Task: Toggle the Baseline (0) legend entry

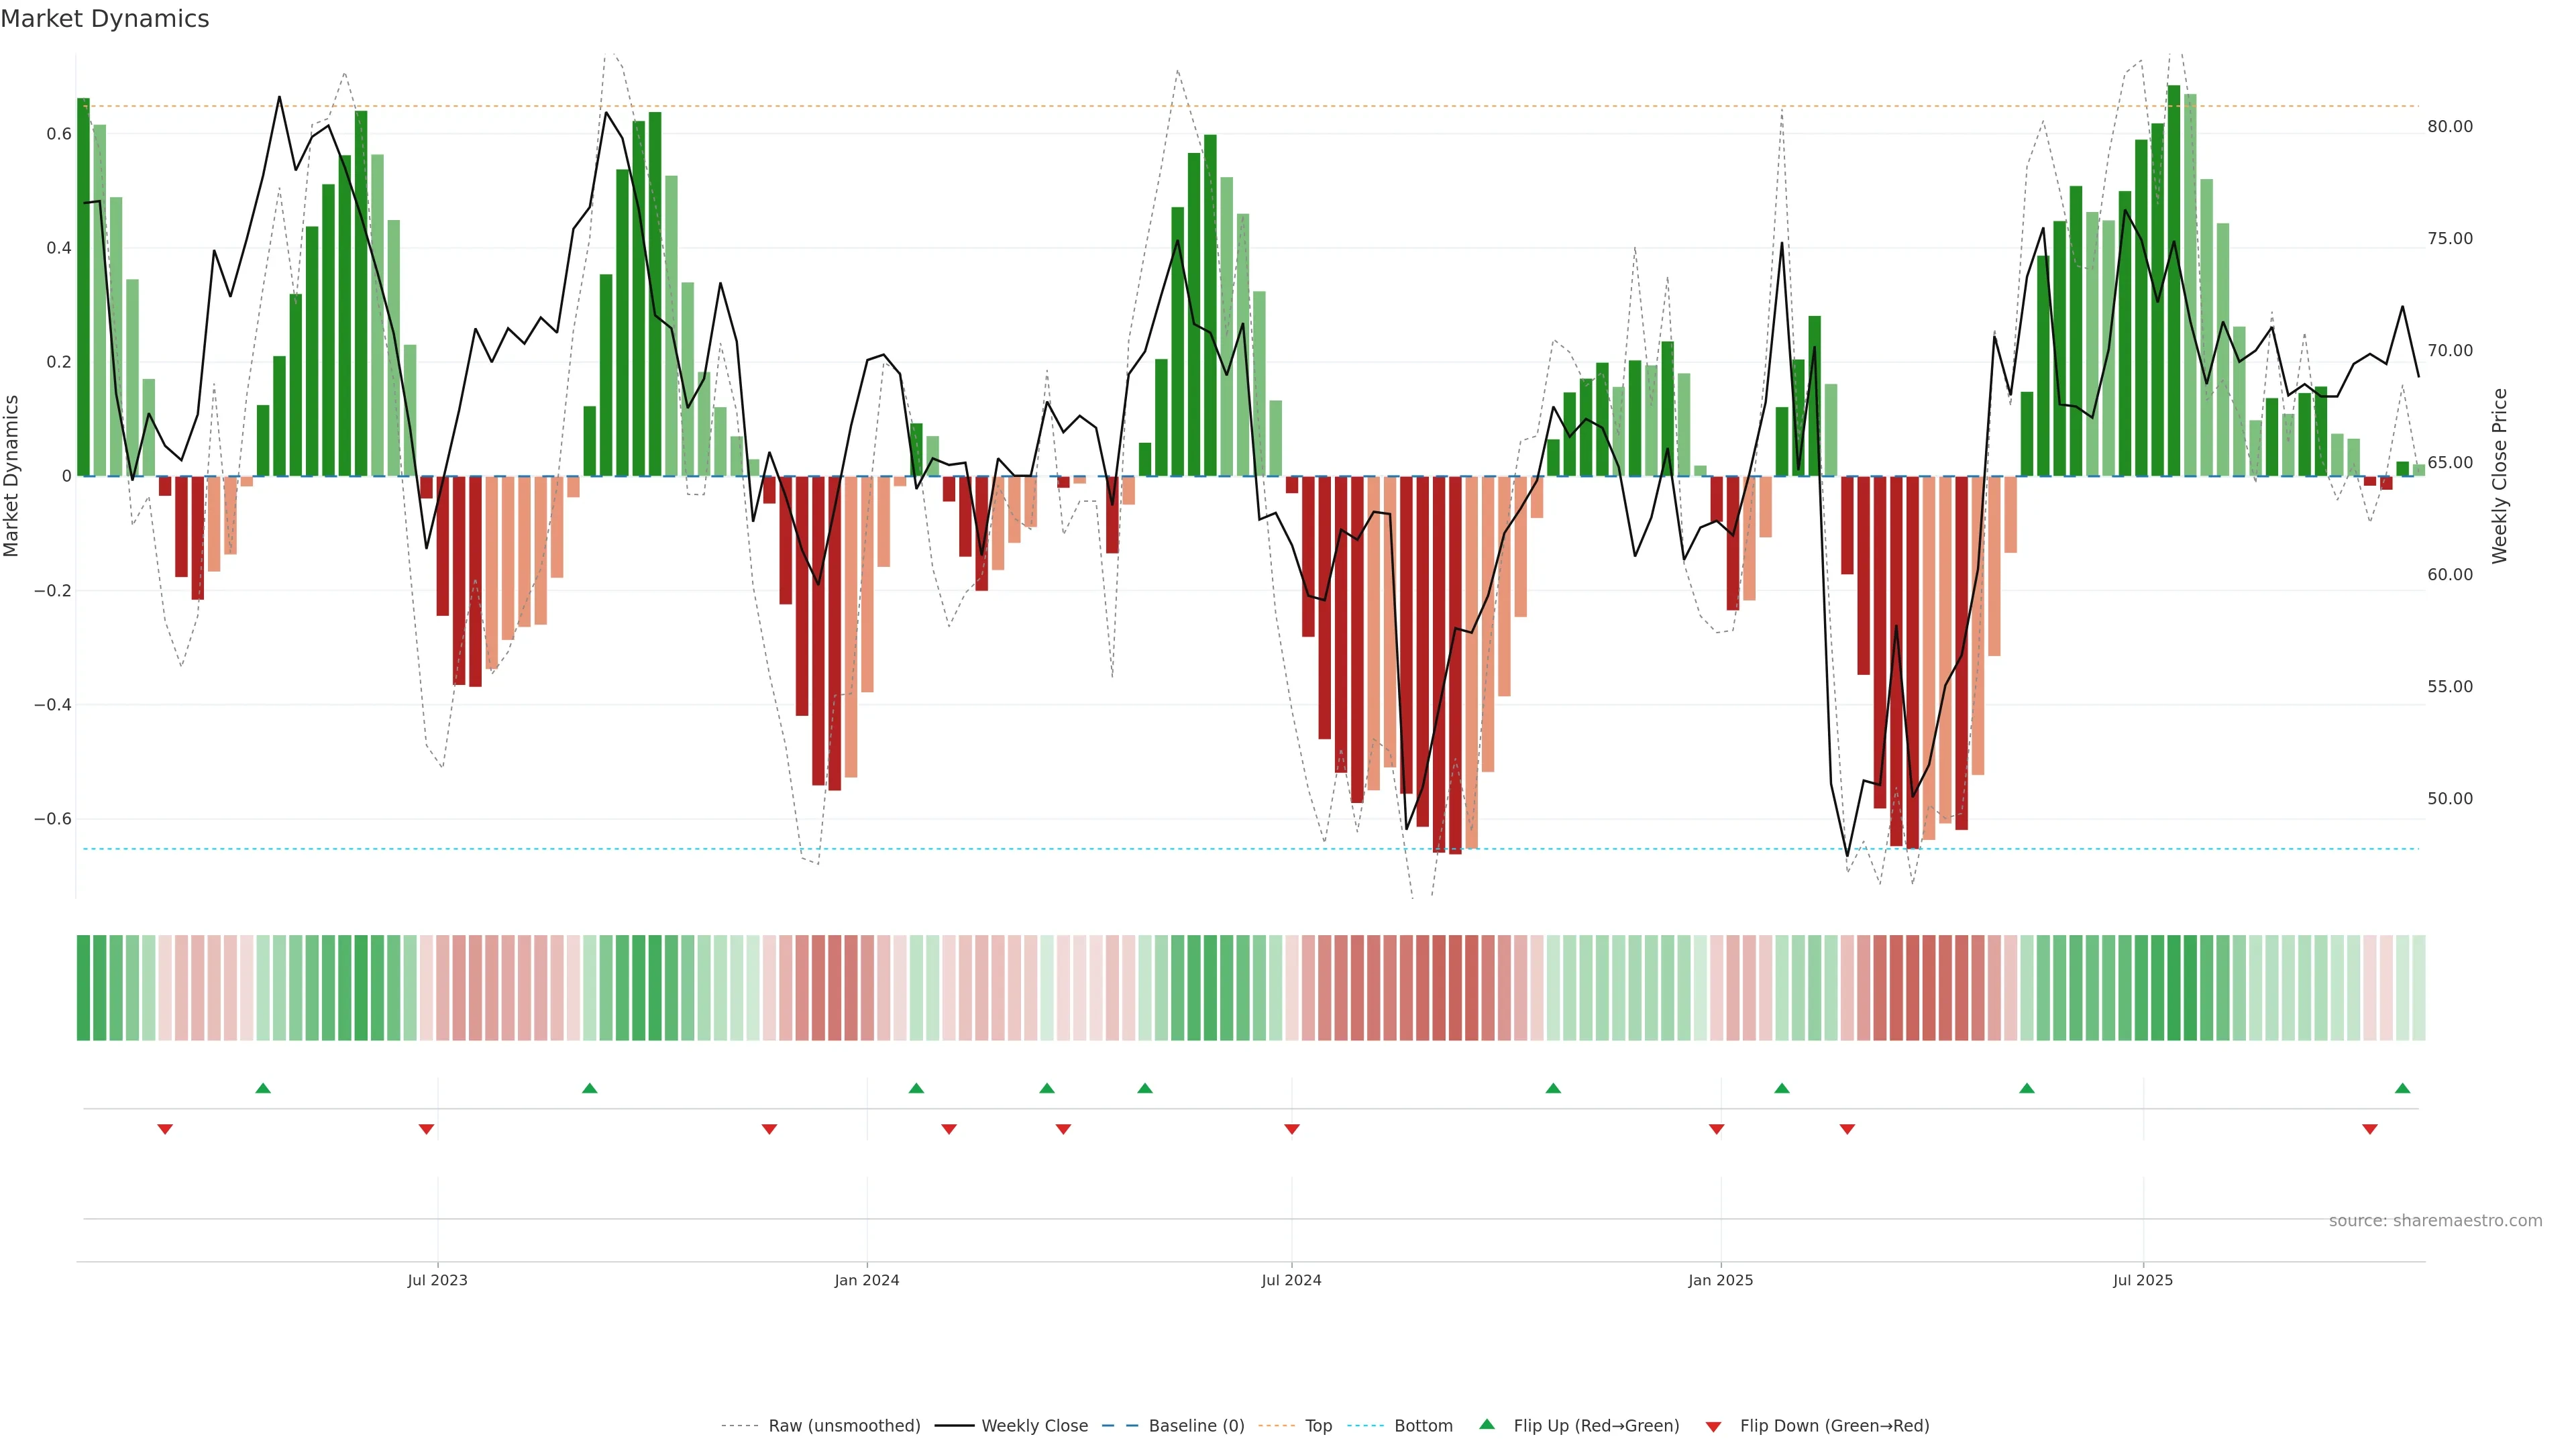Action: [x=1196, y=1426]
